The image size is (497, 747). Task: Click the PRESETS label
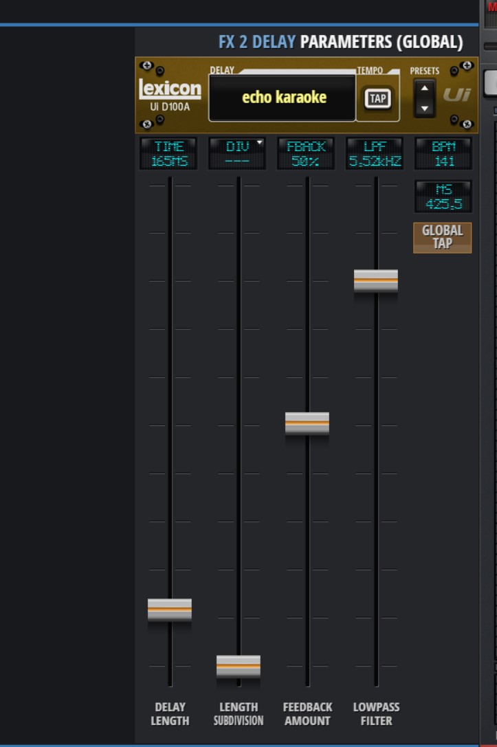(x=425, y=71)
